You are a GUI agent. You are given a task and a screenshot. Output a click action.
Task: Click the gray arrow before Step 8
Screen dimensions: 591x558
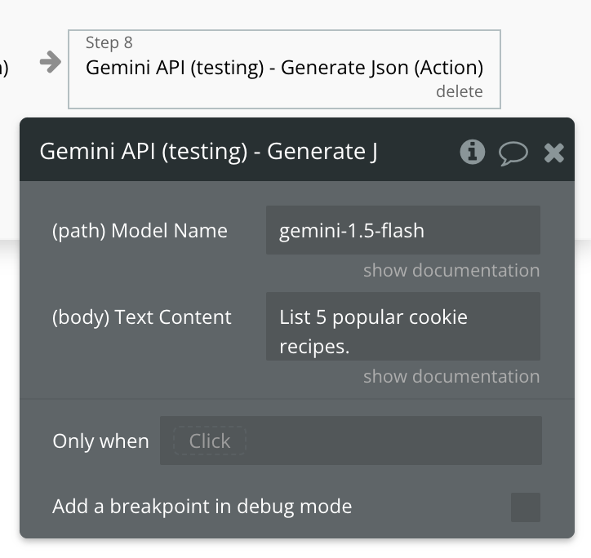pyautogui.click(x=51, y=63)
